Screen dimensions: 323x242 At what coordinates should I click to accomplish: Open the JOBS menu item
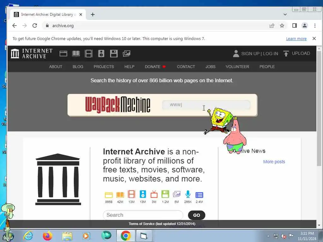click(x=210, y=67)
